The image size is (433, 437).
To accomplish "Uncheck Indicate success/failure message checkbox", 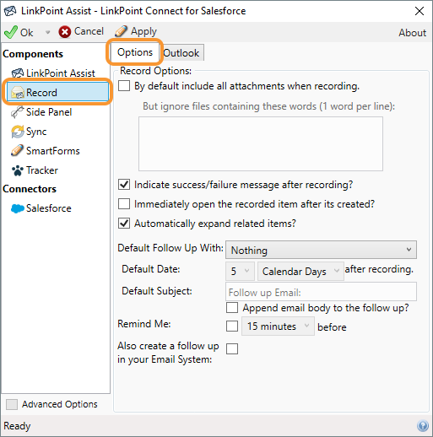I will pyautogui.click(x=124, y=185).
